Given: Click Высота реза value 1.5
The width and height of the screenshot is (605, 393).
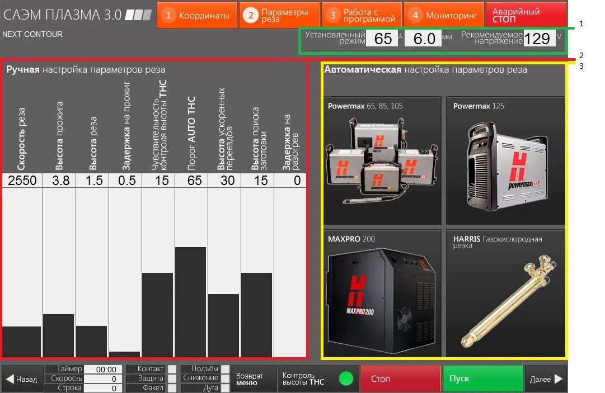Looking at the screenshot, I should [x=92, y=181].
